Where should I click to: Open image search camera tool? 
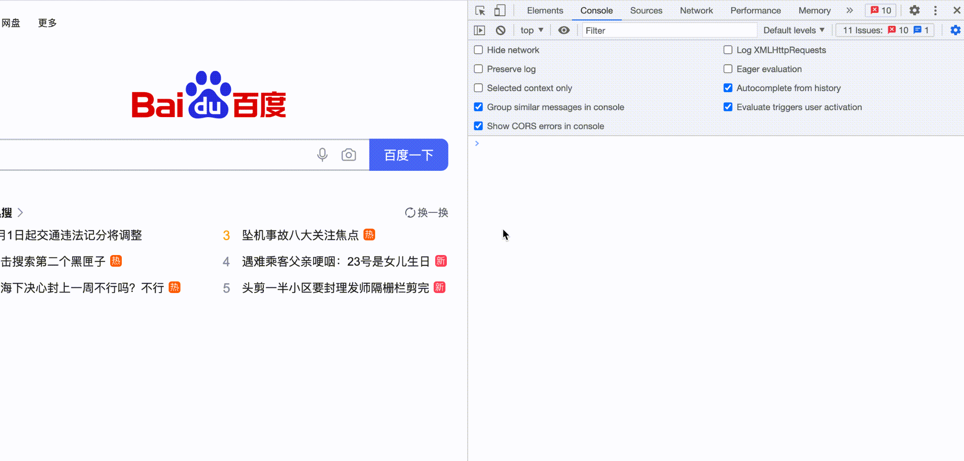[x=349, y=155]
